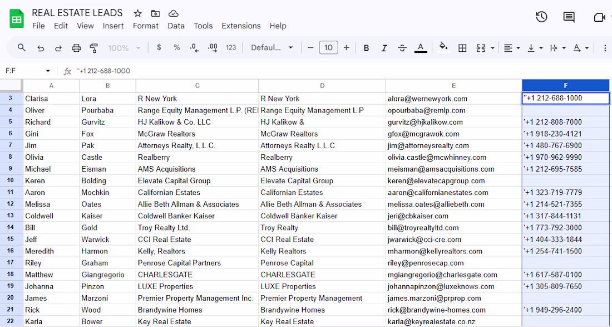The width and height of the screenshot is (612, 327).
Task: Check the cloud document status icon
Action: 173,14
